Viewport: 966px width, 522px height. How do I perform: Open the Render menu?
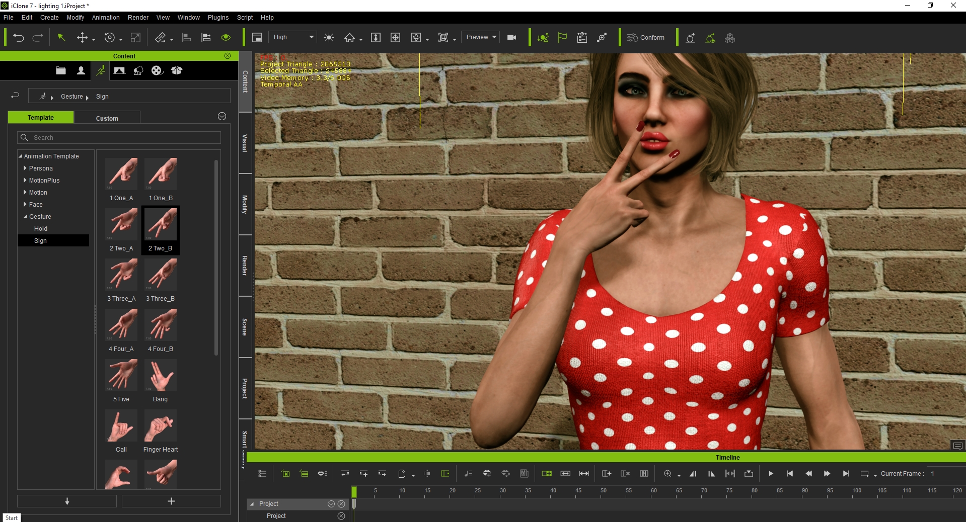138,18
